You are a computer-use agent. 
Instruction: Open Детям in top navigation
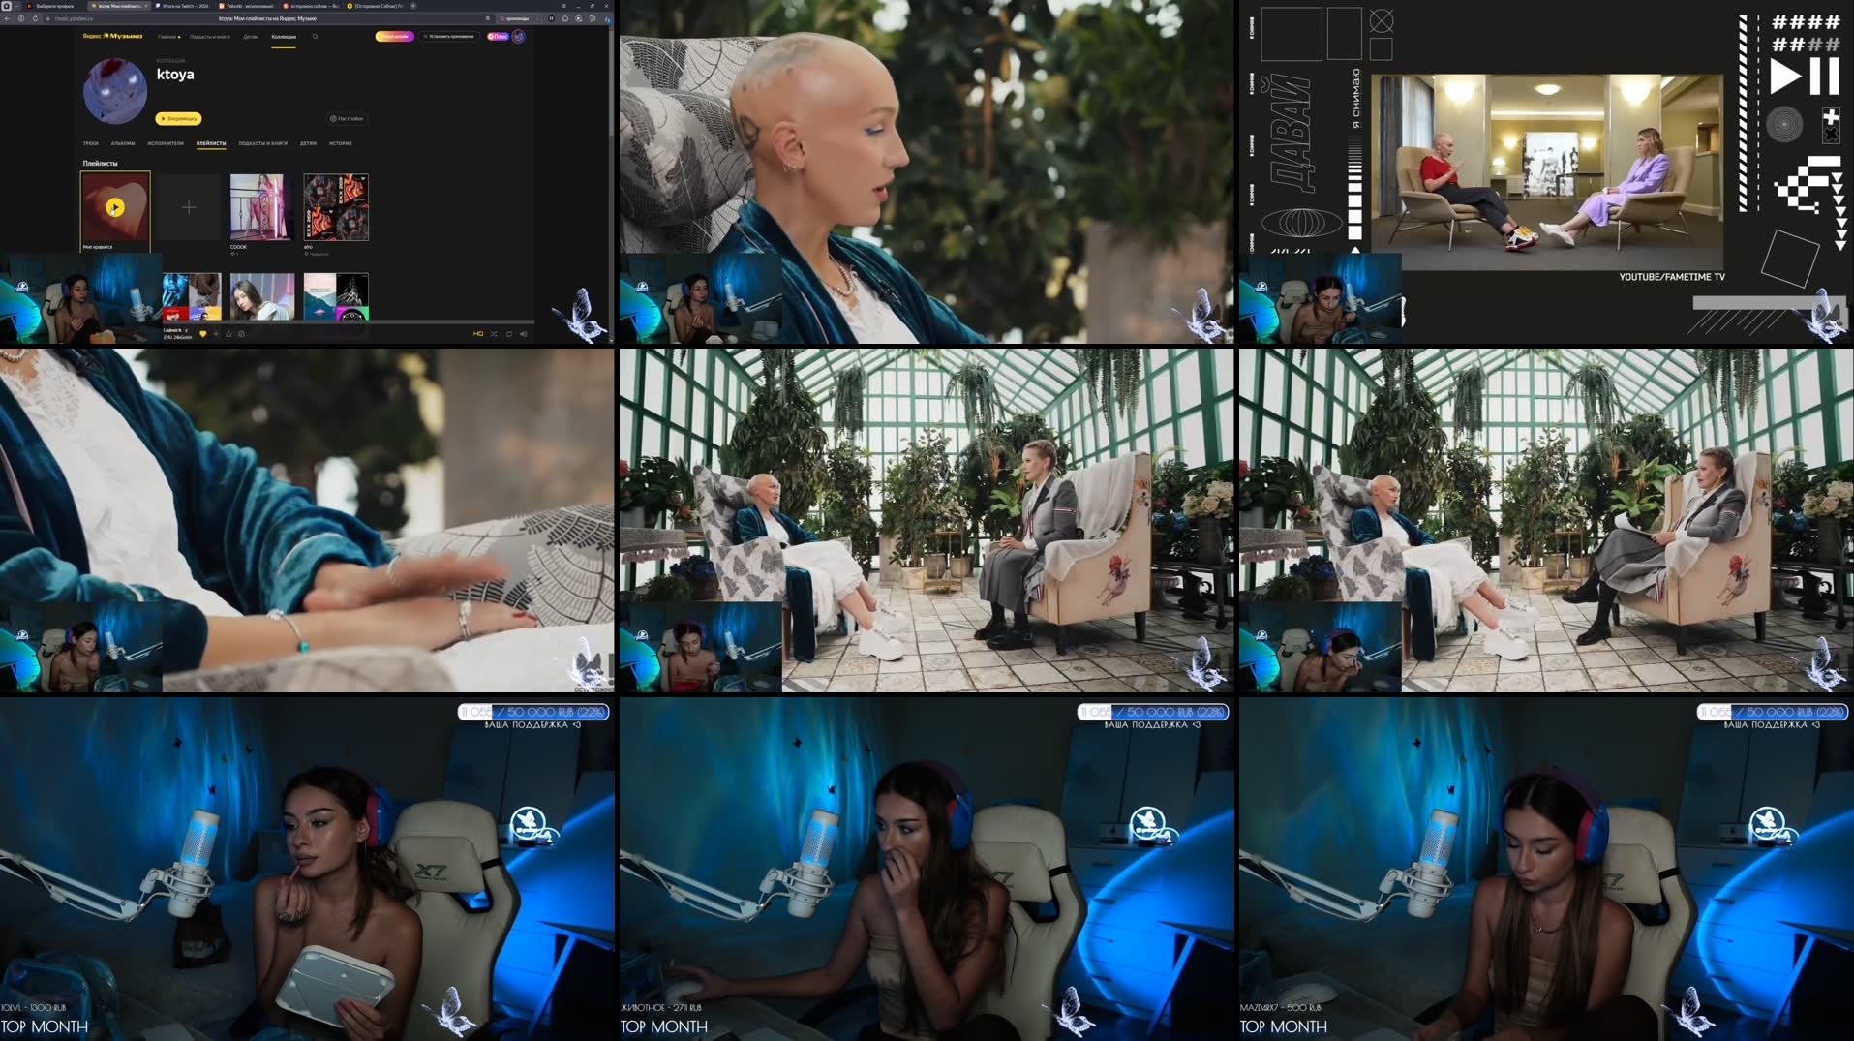[251, 37]
